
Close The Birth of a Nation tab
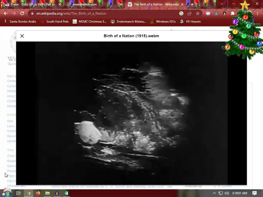pyautogui.click(x=182, y=4)
